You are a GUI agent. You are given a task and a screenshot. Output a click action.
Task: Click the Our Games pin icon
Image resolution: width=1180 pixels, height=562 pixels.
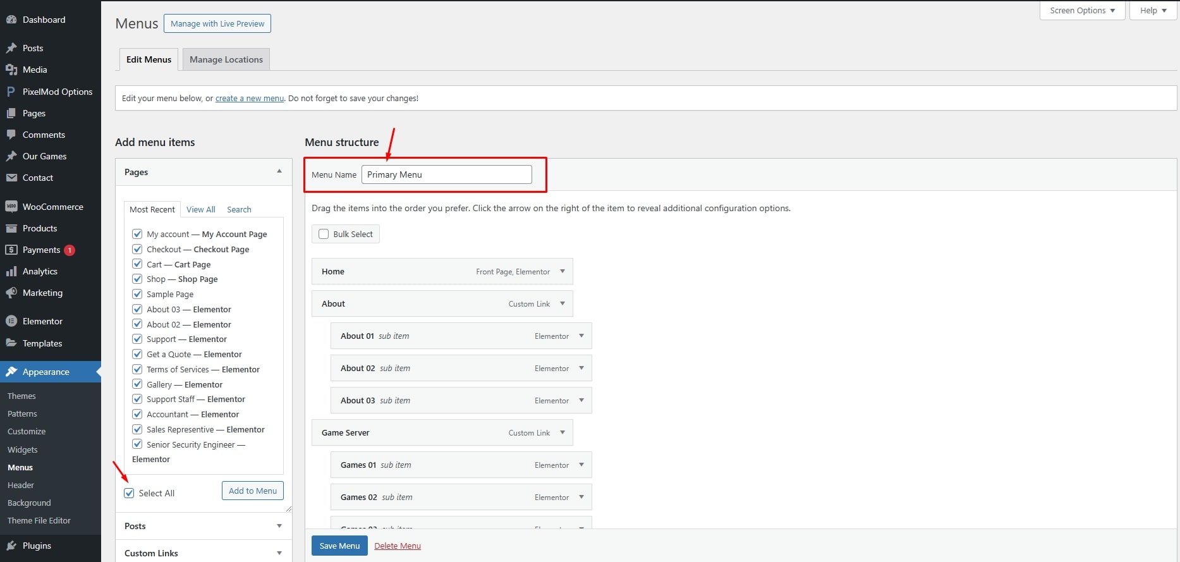11,156
